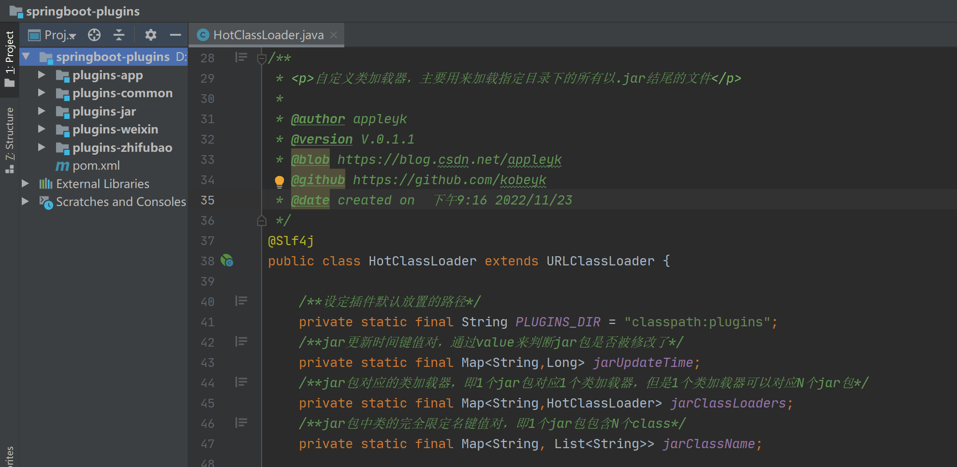Screen dimensions: 957x467
Task: Click URLClassLoader superclass name
Action: (x=600, y=261)
